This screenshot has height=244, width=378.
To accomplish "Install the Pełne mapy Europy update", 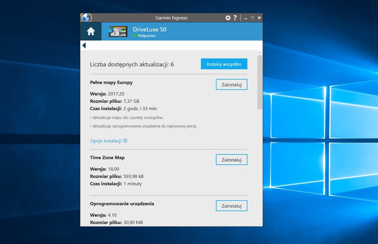I will click(232, 85).
